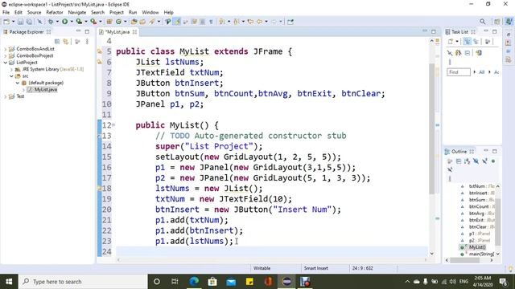Screen dimensions: 515x289
Task: Click the Debug bug icon in toolbar
Action: click(51, 22)
